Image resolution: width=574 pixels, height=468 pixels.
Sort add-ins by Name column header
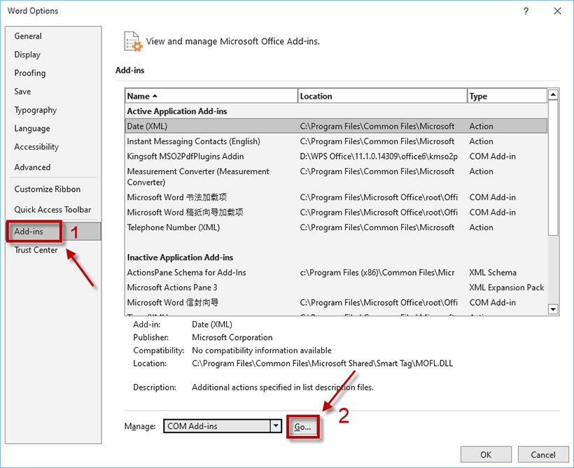point(211,96)
